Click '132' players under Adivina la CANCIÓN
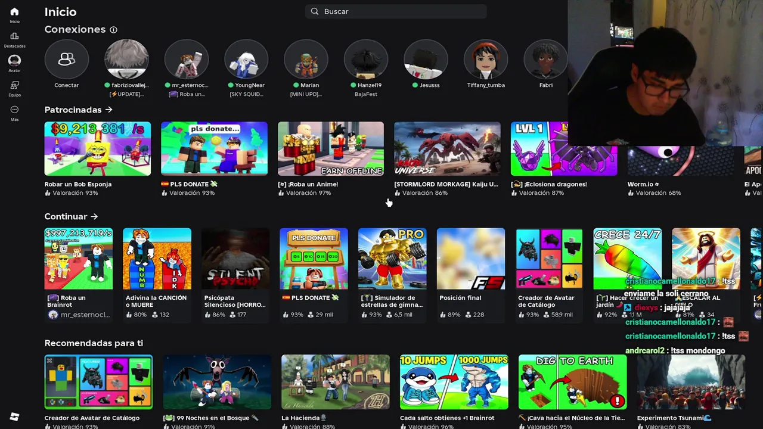 click(165, 315)
